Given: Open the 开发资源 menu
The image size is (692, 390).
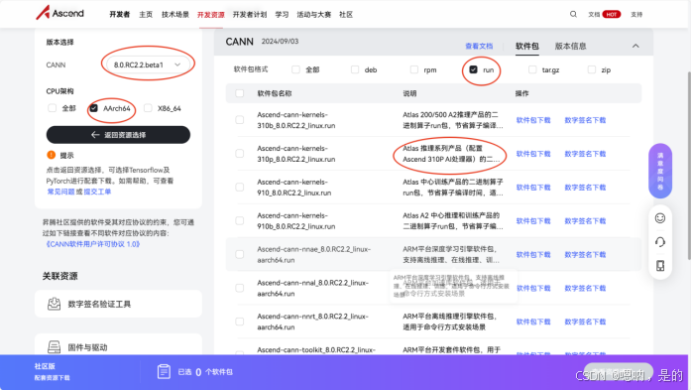Looking at the screenshot, I should (x=210, y=15).
